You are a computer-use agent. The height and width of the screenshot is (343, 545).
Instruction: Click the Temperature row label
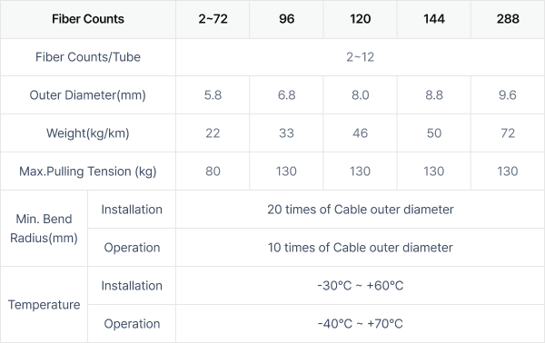click(44, 305)
